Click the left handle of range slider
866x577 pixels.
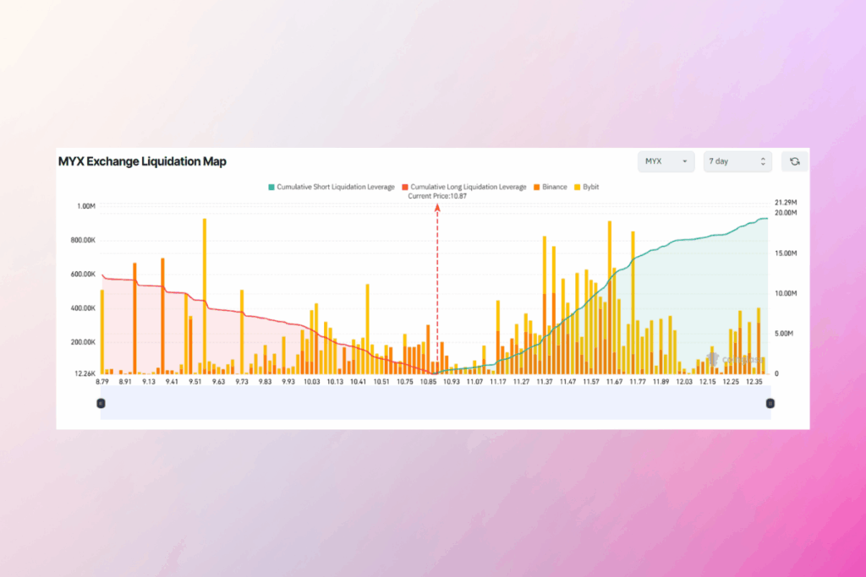click(101, 404)
